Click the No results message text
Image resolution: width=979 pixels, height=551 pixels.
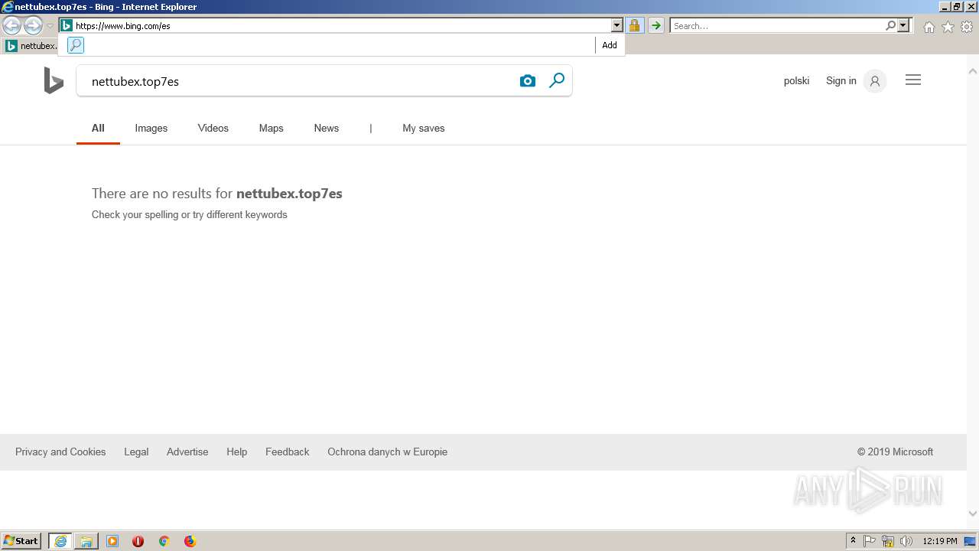217,194
